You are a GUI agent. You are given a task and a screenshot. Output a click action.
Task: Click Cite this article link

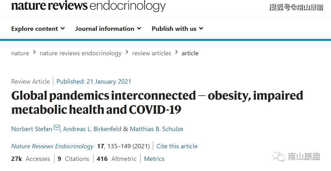pyautogui.click(x=177, y=146)
